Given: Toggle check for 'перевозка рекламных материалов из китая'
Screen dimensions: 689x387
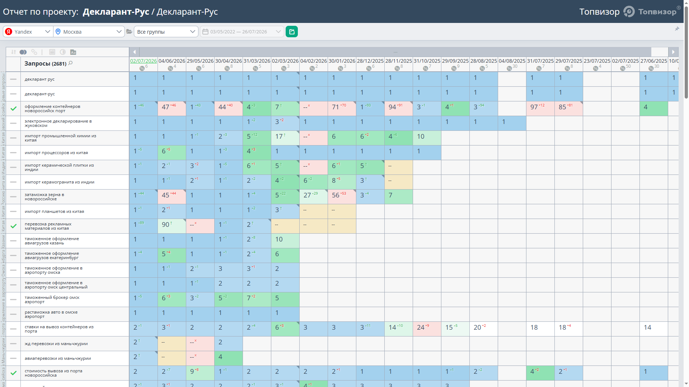Looking at the screenshot, I should pos(13,226).
